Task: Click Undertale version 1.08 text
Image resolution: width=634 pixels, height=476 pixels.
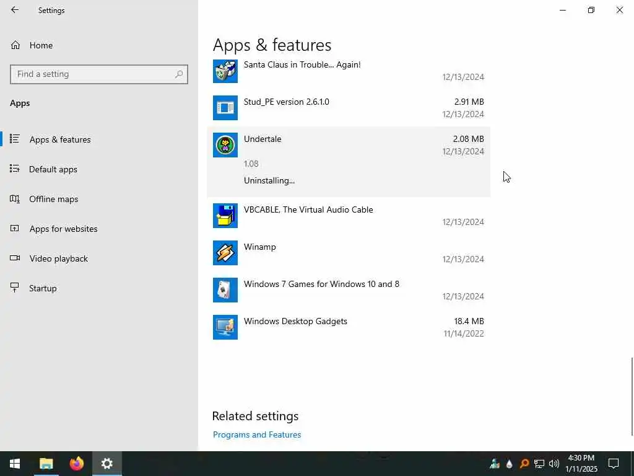Action: pyautogui.click(x=251, y=164)
